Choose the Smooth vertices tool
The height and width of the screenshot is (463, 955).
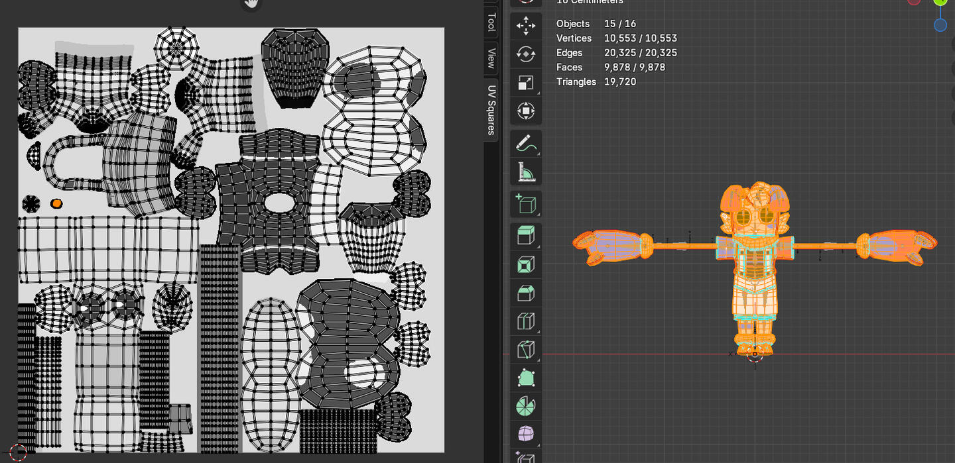526,435
